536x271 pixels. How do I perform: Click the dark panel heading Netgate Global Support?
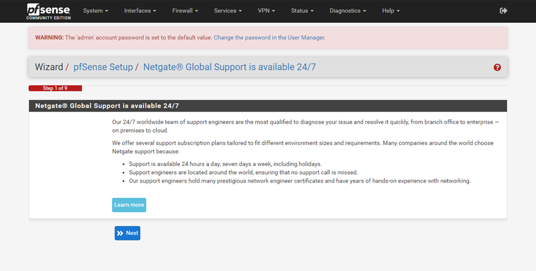(268, 106)
